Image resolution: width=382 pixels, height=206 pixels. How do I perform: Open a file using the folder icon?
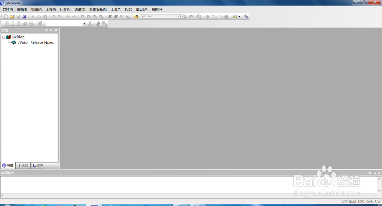[x=12, y=16]
